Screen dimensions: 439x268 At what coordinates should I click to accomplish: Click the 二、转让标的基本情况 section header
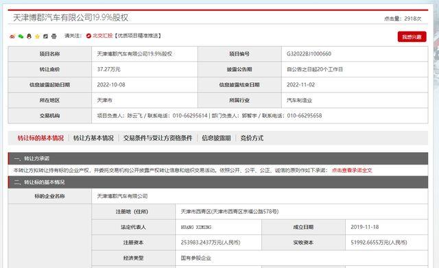coord(218,182)
